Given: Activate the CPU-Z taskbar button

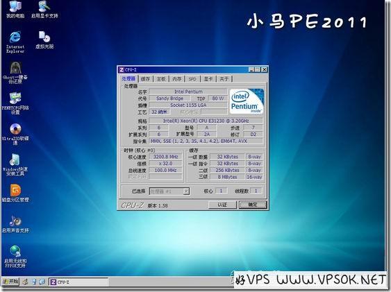Looking at the screenshot, I should click(78, 282).
